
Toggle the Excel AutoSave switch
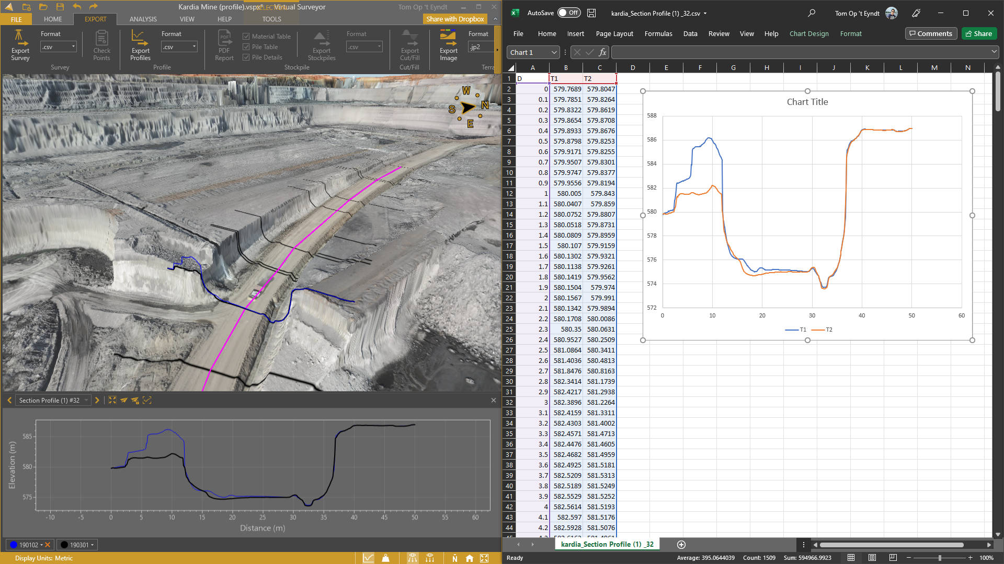(x=568, y=13)
